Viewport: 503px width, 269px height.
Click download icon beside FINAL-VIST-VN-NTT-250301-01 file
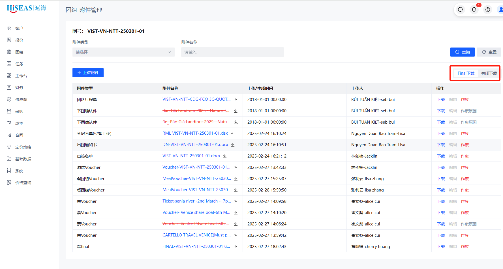click(x=236, y=247)
